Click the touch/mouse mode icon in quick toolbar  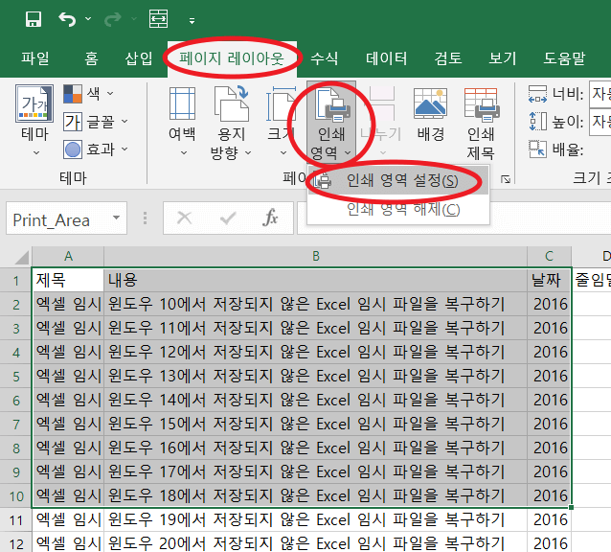pos(159,19)
